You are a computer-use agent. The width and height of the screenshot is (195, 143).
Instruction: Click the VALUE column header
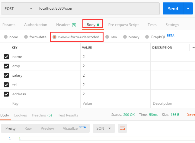pos(87,47)
